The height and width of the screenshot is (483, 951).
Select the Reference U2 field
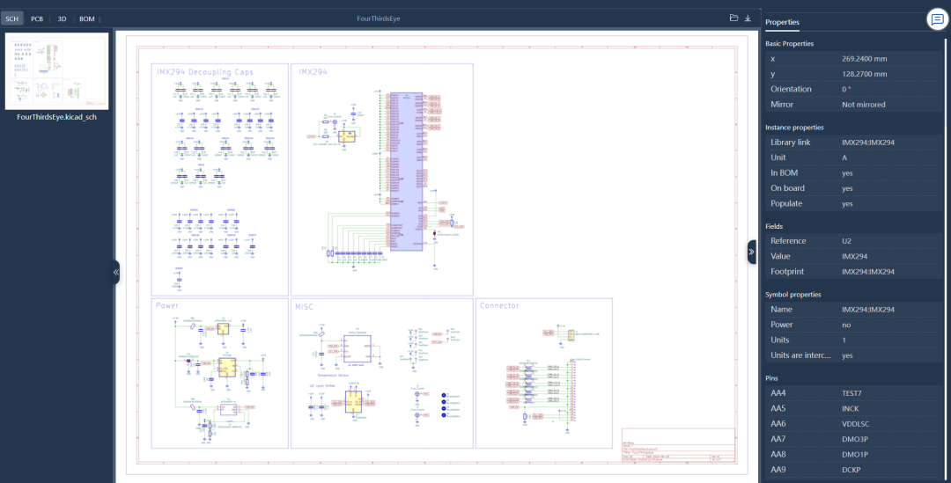pyautogui.click(x=852, y=240)
